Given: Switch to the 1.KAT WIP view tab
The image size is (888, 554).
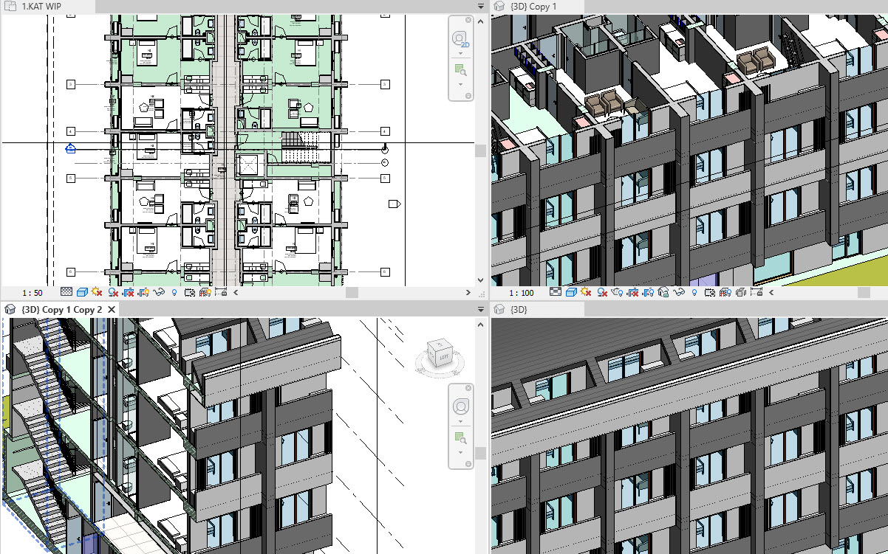Looking at the screenshot, I should click(41, 6).
